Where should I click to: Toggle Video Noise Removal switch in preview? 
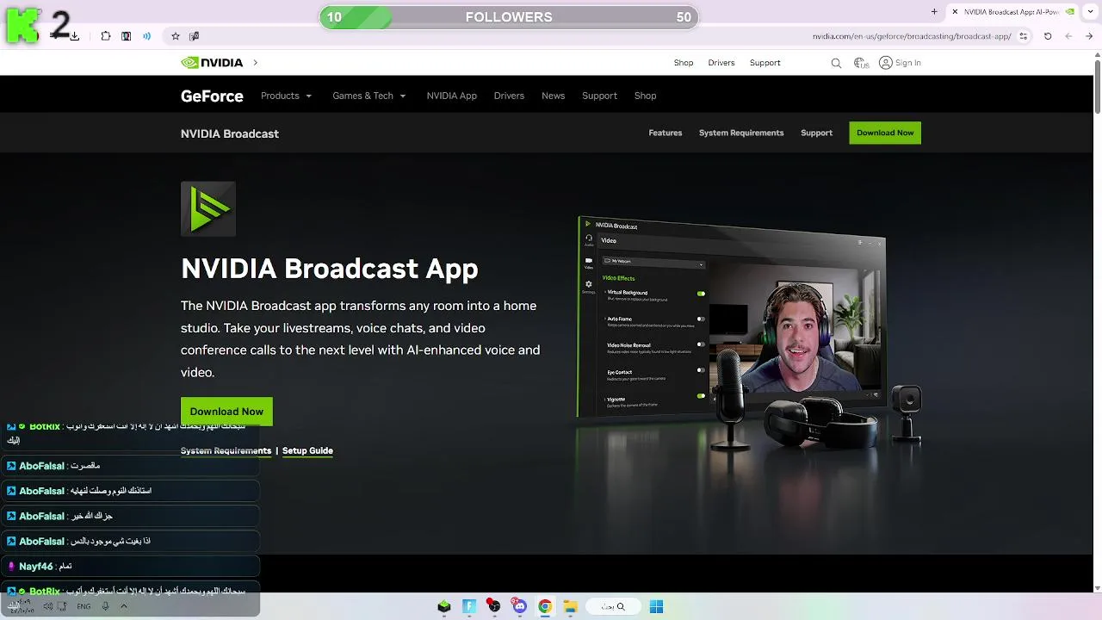click(x=701, y=344)
